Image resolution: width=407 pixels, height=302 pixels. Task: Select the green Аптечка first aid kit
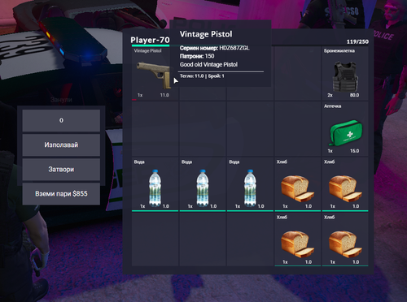coord(345,129)
